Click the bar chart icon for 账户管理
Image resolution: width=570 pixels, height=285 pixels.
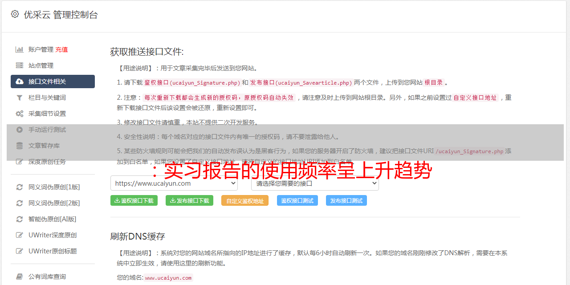[20, 49]
